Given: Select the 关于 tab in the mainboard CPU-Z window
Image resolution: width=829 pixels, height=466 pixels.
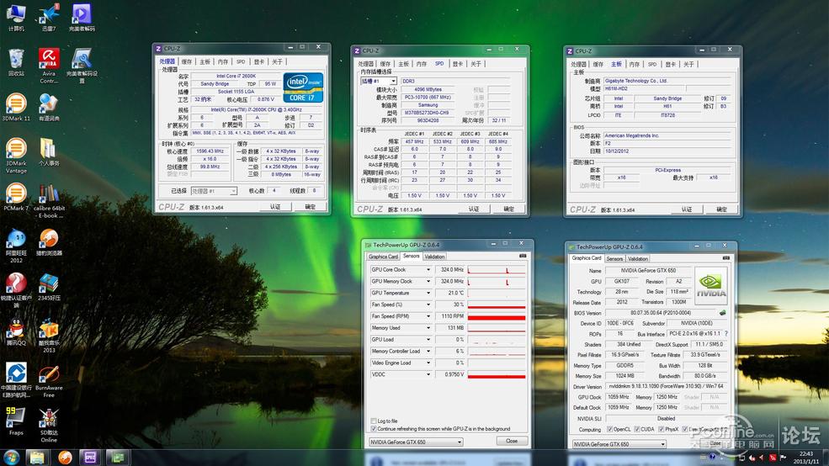Looking at the screenshot, I should (688, 65).
